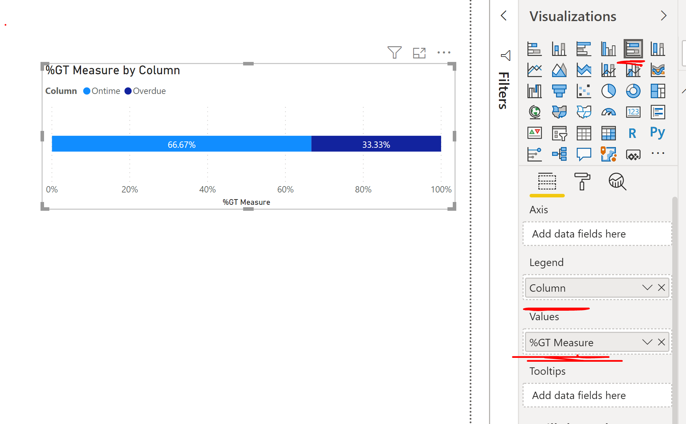Switch to the Fields tab
The image size is (686, 424).
547,182
